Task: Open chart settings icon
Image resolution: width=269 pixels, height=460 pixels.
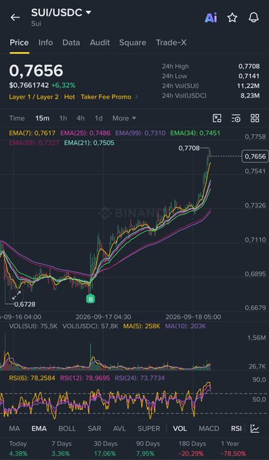Action: tap(236, 118)
